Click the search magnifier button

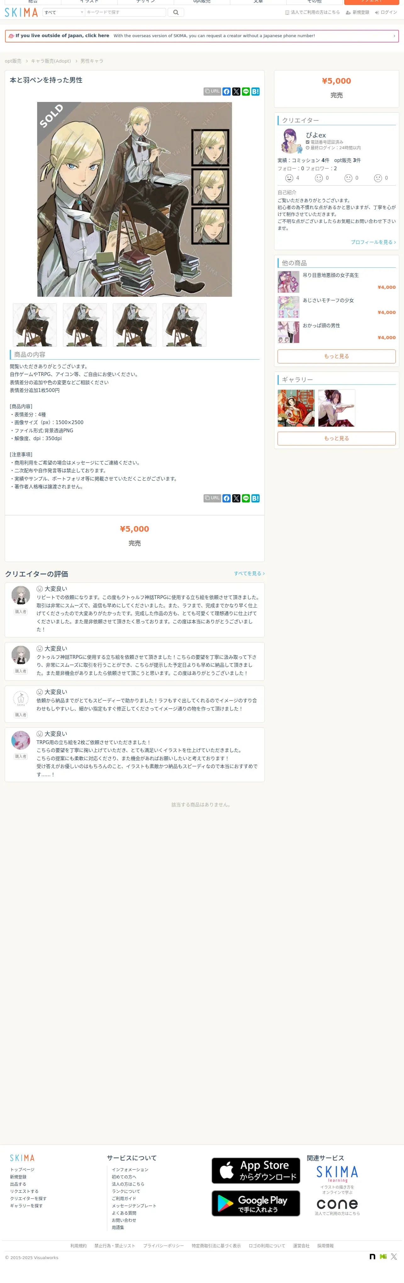[x=175, y=13]
